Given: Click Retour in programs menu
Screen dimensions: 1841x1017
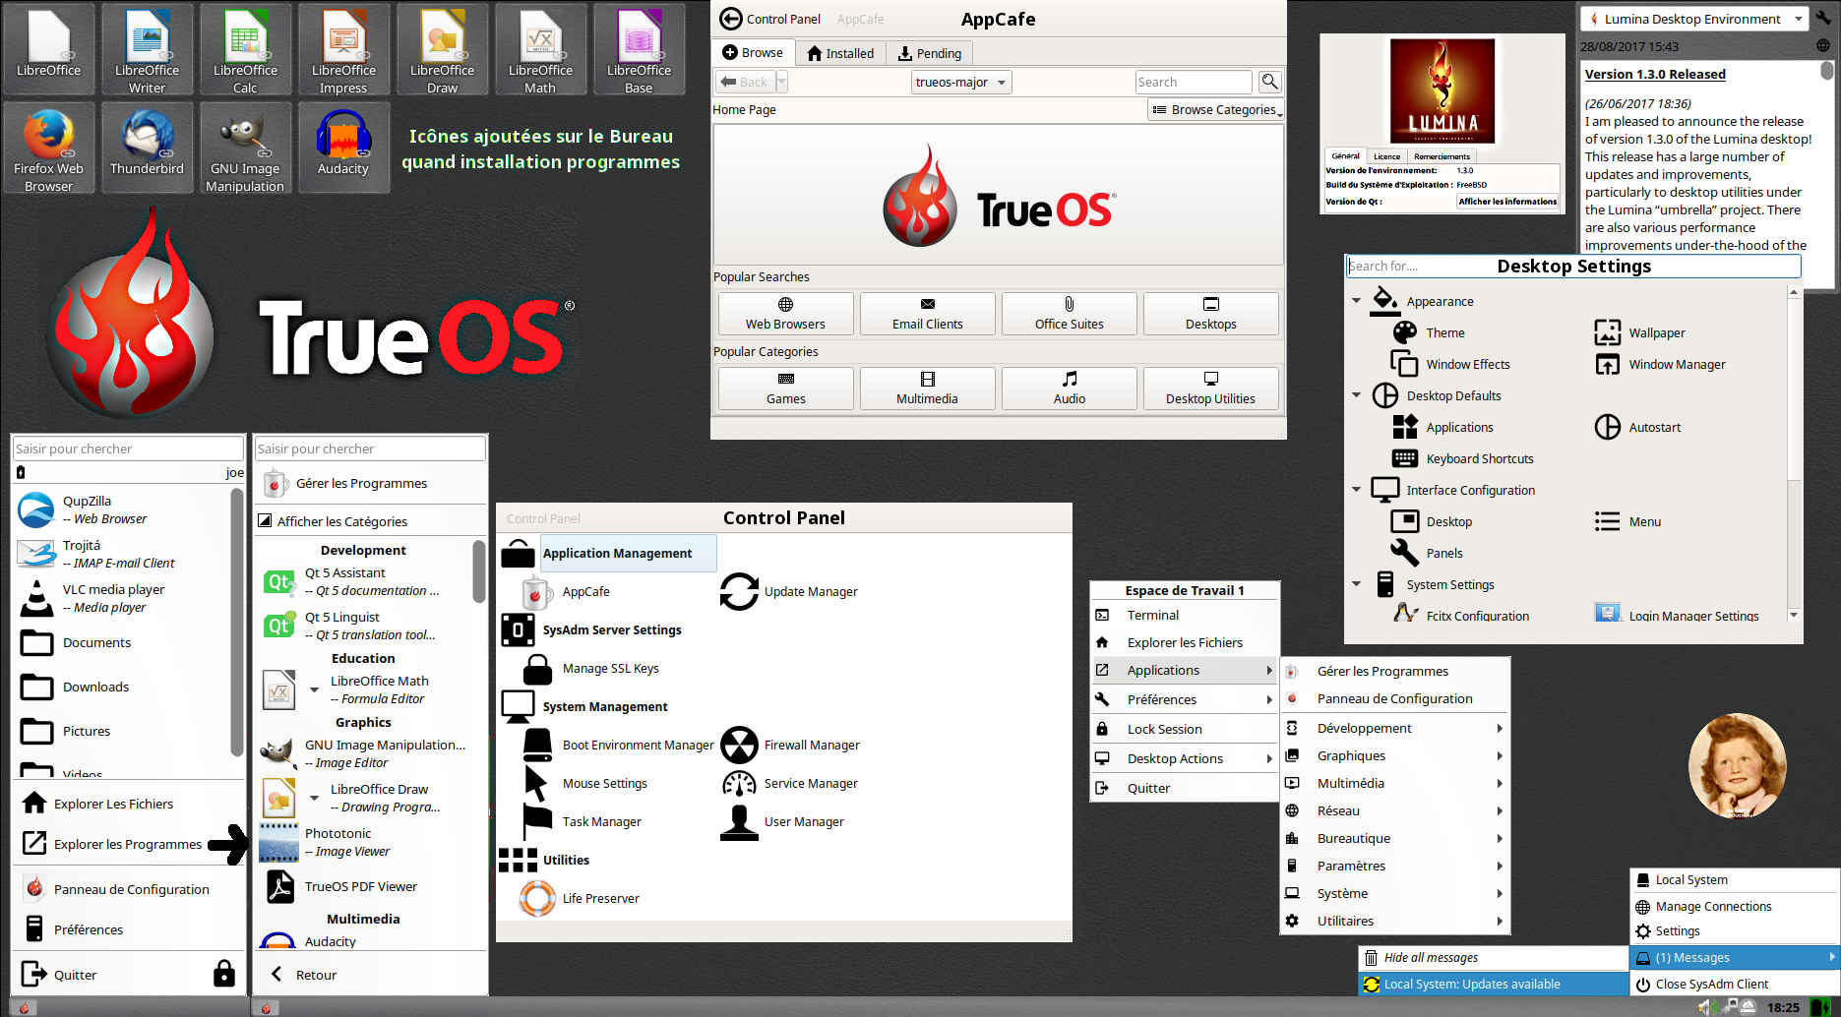Looking at the screenshot, I should point(305,975).
